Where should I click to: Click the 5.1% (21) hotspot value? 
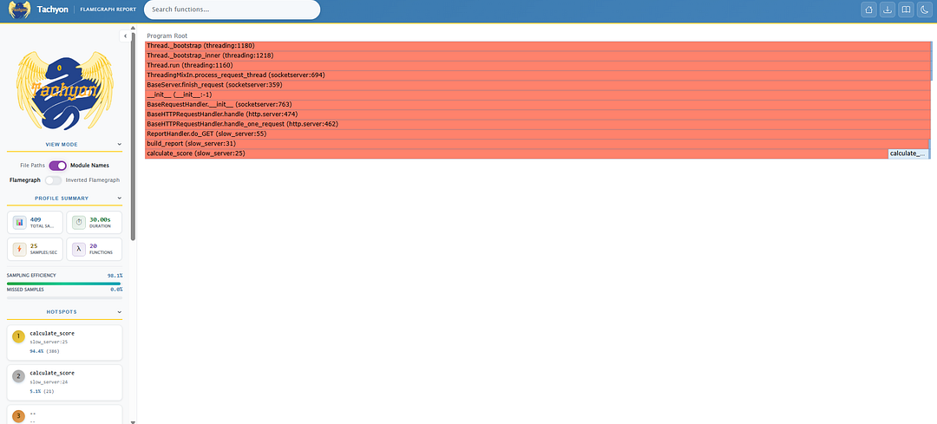pyautogui.click(x=40, y=391)
